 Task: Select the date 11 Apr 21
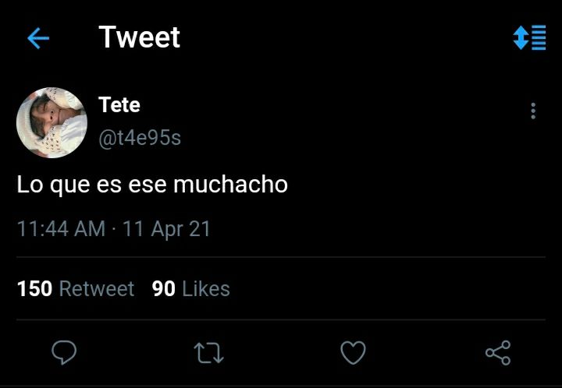(x=166, y=229)
